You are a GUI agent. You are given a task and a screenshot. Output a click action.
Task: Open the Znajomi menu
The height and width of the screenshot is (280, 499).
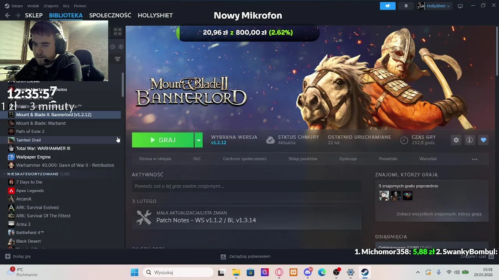tap(51, 6)
